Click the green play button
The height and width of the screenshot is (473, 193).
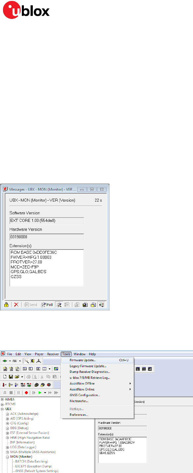pos(40,393)
